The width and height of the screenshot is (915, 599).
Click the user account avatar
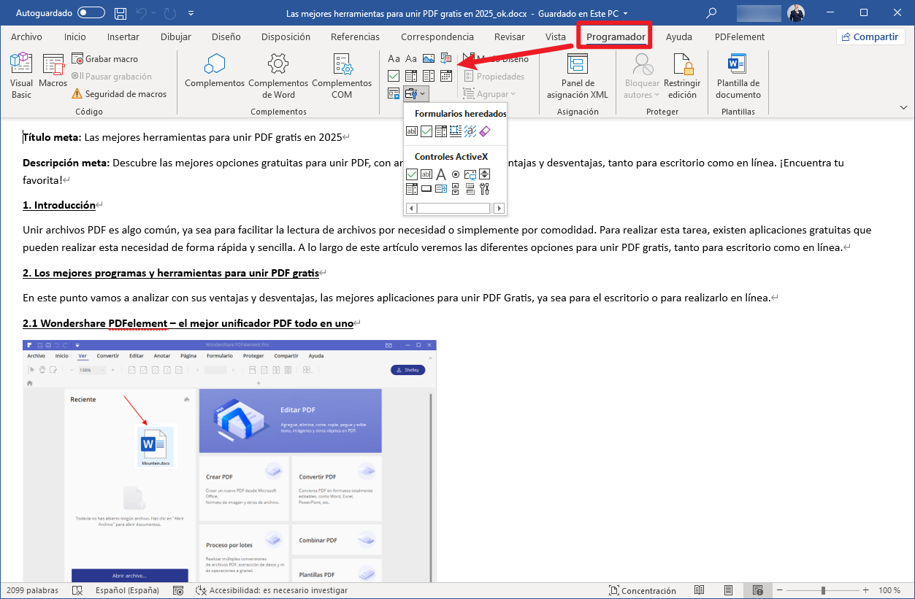point(796,12)
